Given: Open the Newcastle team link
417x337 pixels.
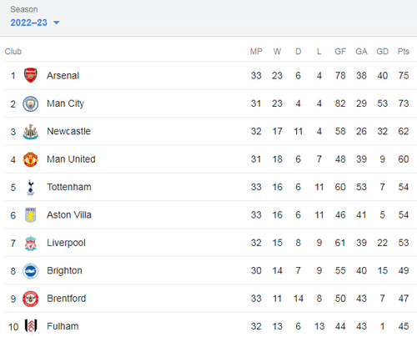Looking at the screenshot, I should [x=68, y=131].
